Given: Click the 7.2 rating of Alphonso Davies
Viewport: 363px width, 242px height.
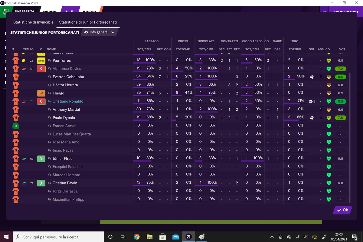Looking at the screenshot, I should pyautogui.click(x=341, y=69).
